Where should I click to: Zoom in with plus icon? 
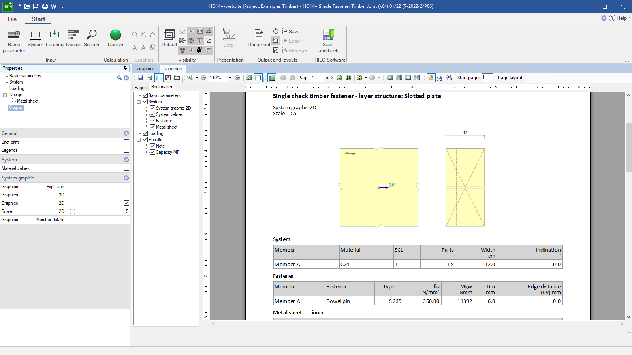[x=237, y=78]
